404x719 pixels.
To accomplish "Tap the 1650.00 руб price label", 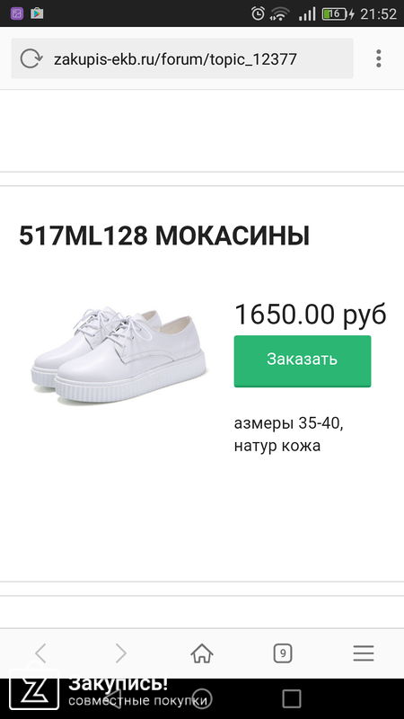I will pyautogui.click(x=311, y=314).
